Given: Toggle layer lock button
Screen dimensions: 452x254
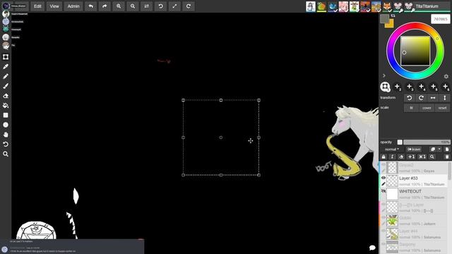Looking at the screenshot, I should (x=383, y=157).
